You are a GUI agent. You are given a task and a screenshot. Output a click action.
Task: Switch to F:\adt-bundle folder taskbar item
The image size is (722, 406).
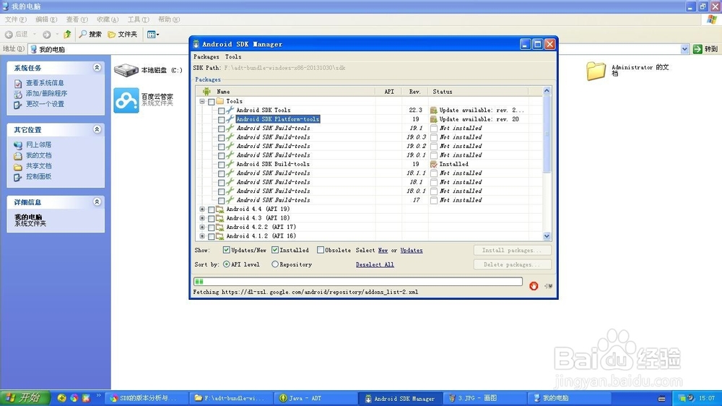click(231, 398)
